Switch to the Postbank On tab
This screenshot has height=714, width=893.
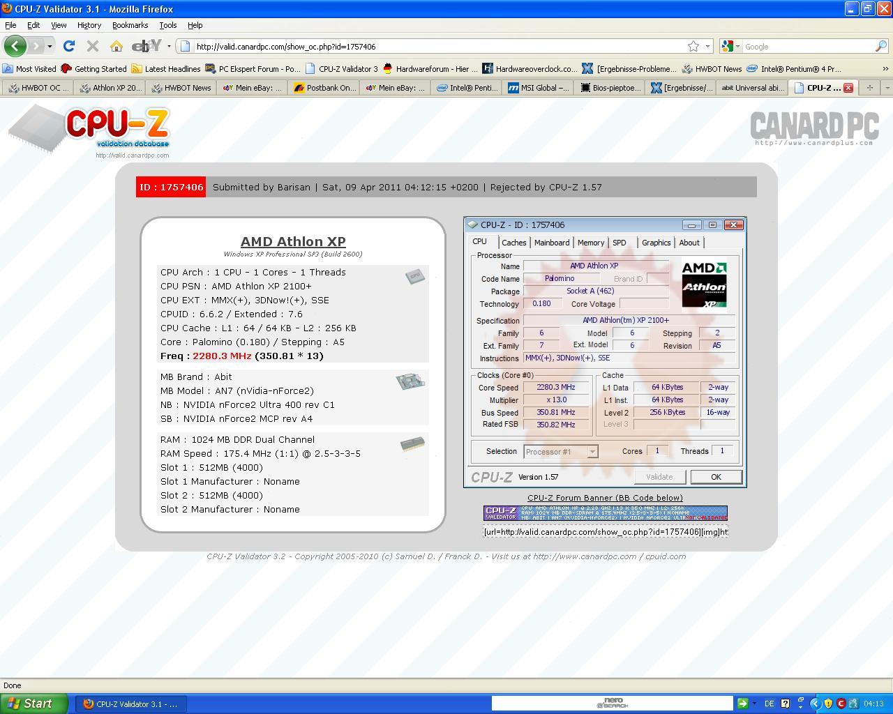pyautogui.click(x=324, y=88)
